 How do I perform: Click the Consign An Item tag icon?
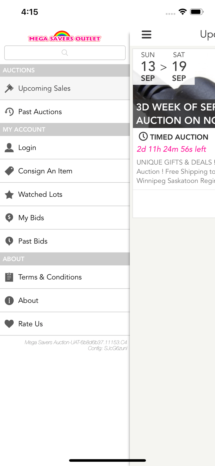[x=9, y=171]
